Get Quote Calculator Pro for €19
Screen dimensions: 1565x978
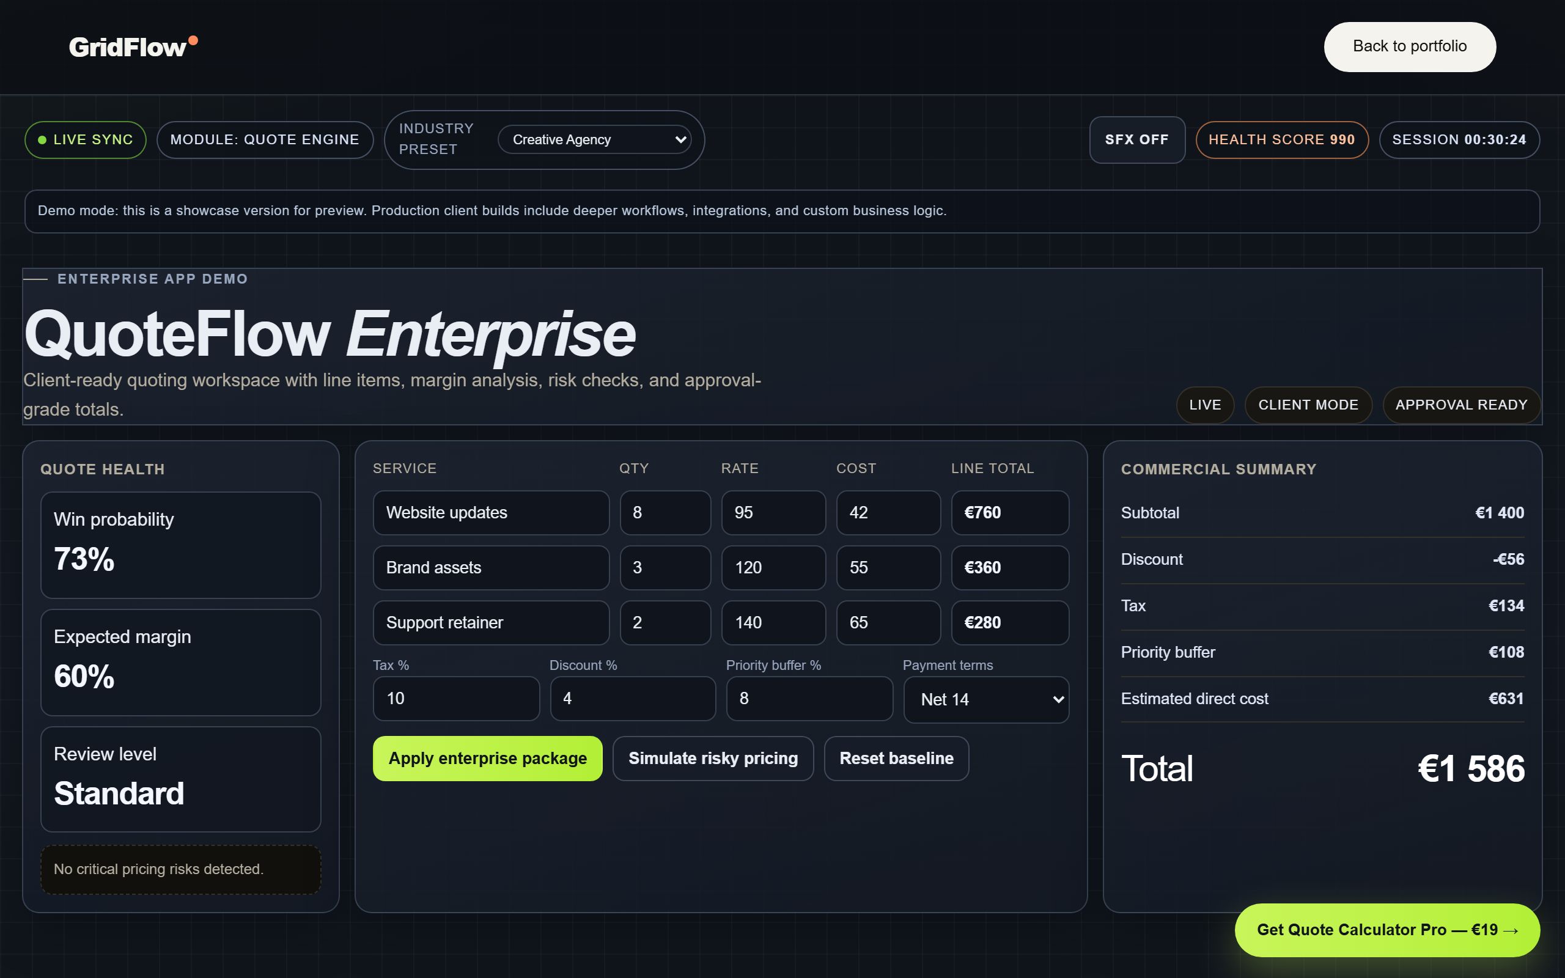coord(1387,930)
